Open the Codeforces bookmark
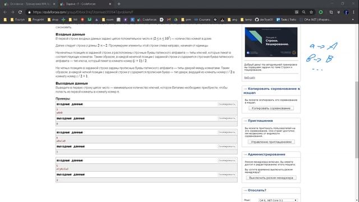This screenshot has width=359, height=202. pos(147,20)
